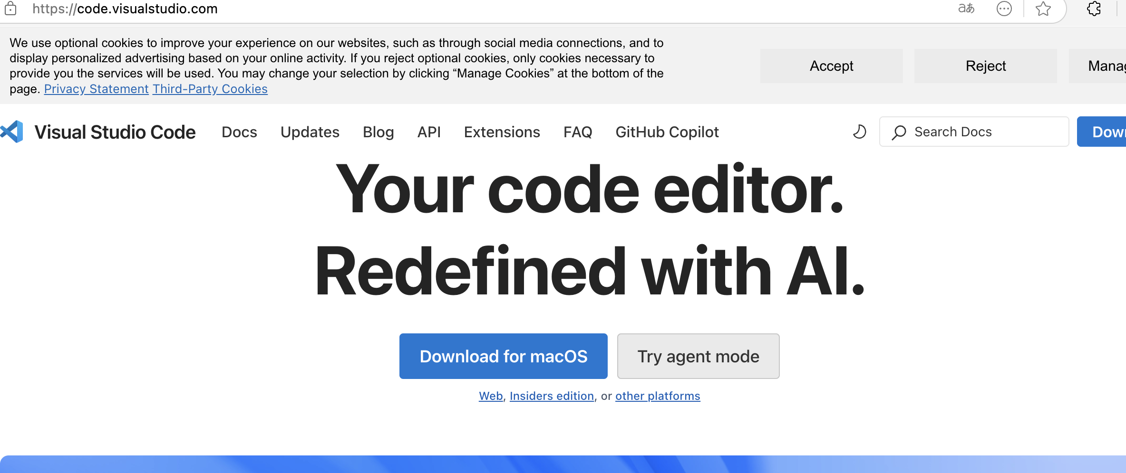Image resolution: width=1126 pixels, height=473 pixels.
Task: Click Download for macOS button
Action: (504, 356)
